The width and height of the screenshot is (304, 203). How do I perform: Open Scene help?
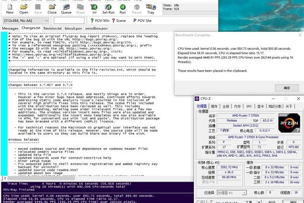[x=119, y=20]
